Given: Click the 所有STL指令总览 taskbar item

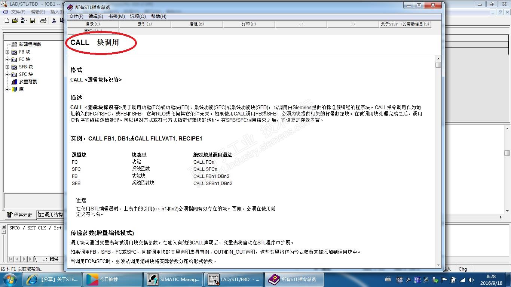Looking at the screenshot, I should coord(295,280).
